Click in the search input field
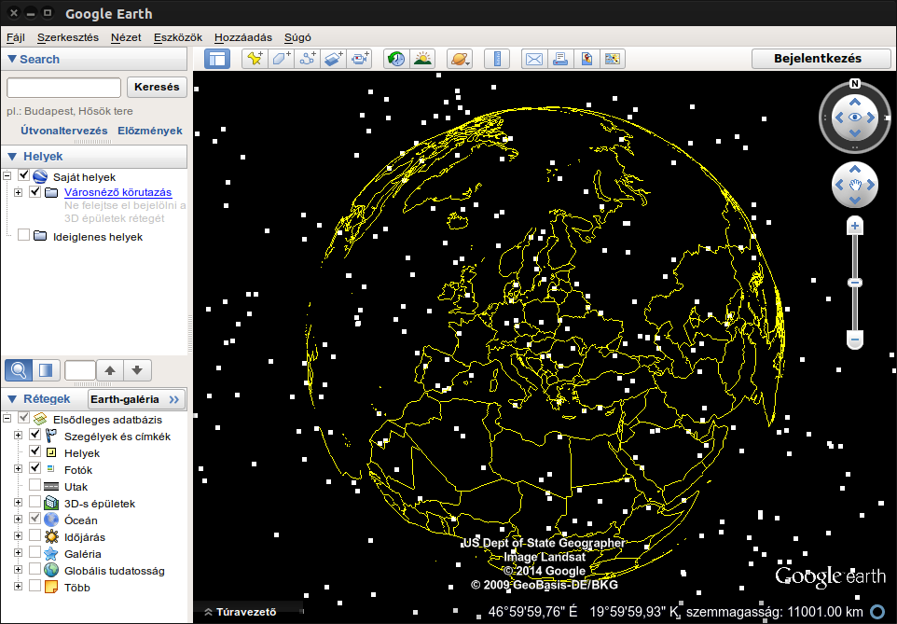Viewport: 897px width, 624px height. coord(63,88)
